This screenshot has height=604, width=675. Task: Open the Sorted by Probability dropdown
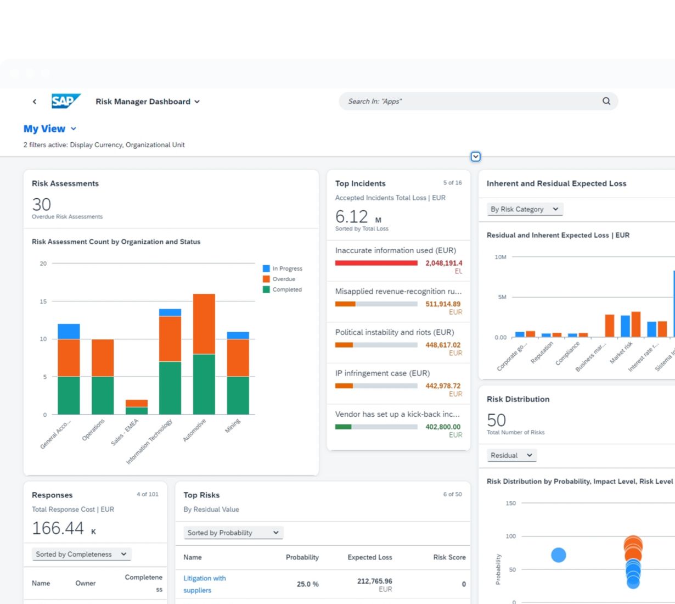[x=233, y=533]
